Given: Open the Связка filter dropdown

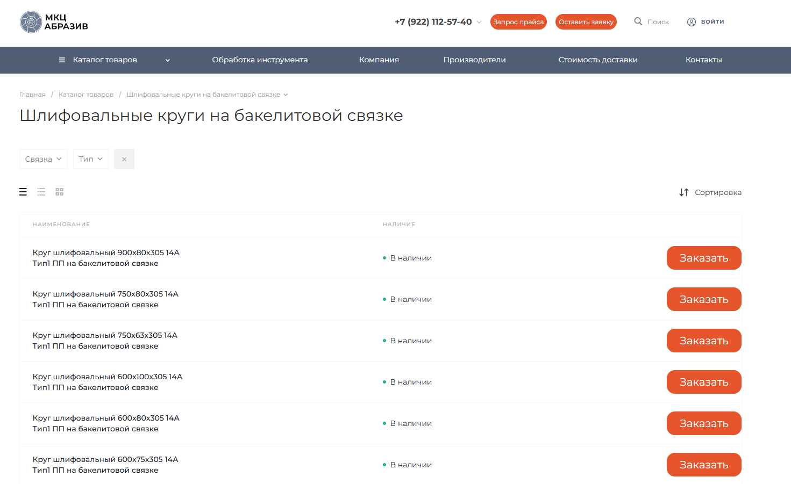Looking at the screenshot, I should [44, 159].
